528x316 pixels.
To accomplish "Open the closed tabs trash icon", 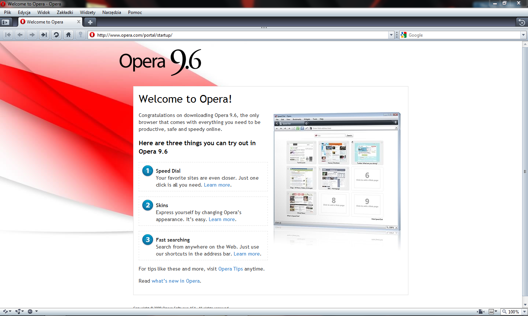I will 522,22.
